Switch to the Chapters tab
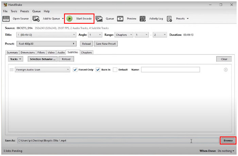The image size is (238, 156). coord(86,52)
